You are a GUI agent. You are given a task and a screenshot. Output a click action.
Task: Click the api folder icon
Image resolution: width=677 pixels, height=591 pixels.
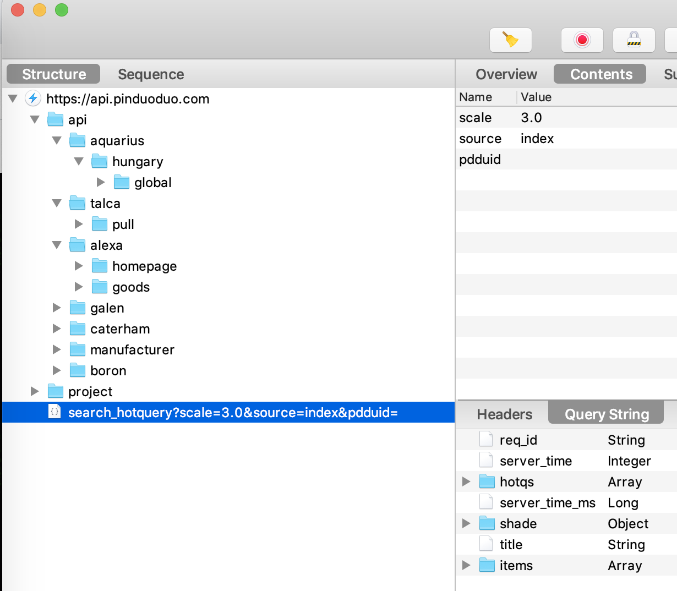click(x=55, y=119)
